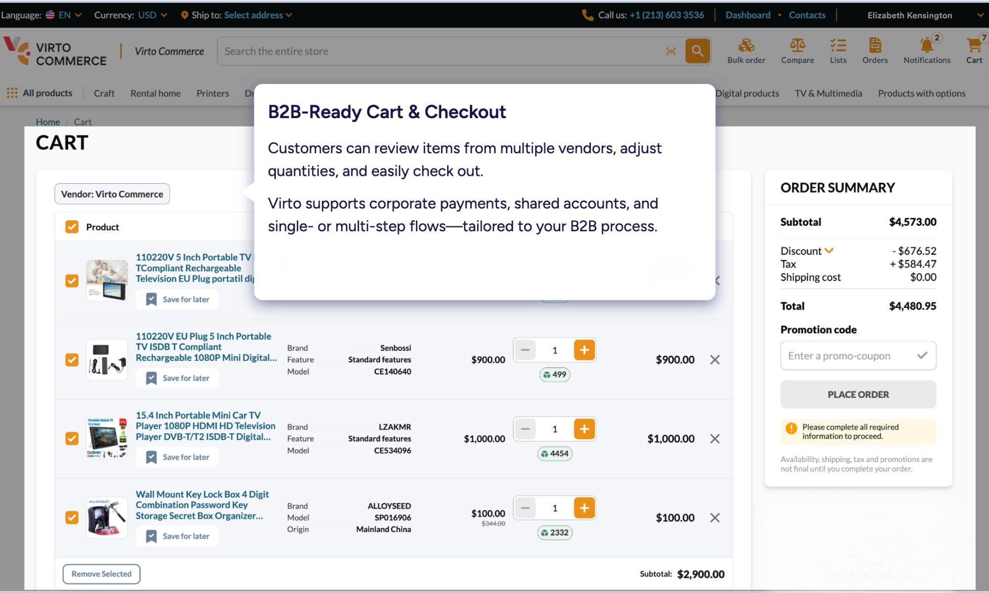
Task: Open the TV & Multimedia category
Action: (x=828, y=93)
